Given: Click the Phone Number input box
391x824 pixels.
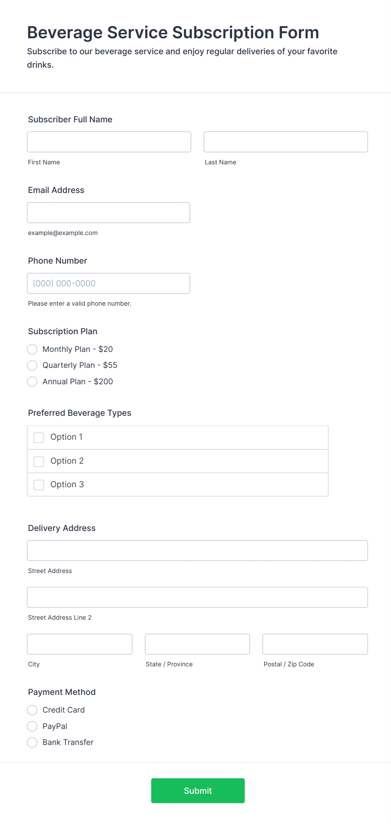Looking at the screenshot, I should pyautogui.click(x=108, y=283).
